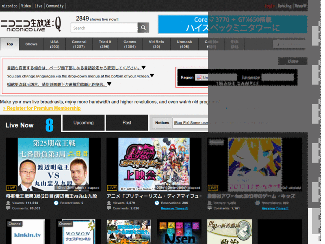Click clock icon beside Reservations: 206
The height and width of the screenshot is (244, 325).
157,203
